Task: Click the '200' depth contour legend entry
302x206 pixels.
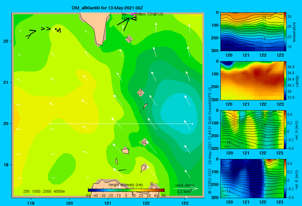Action: 26,191
